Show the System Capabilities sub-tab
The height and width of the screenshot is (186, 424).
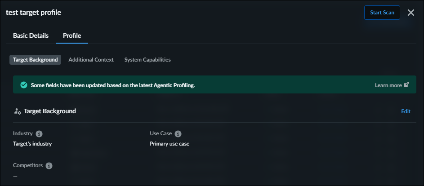point(147,60)
